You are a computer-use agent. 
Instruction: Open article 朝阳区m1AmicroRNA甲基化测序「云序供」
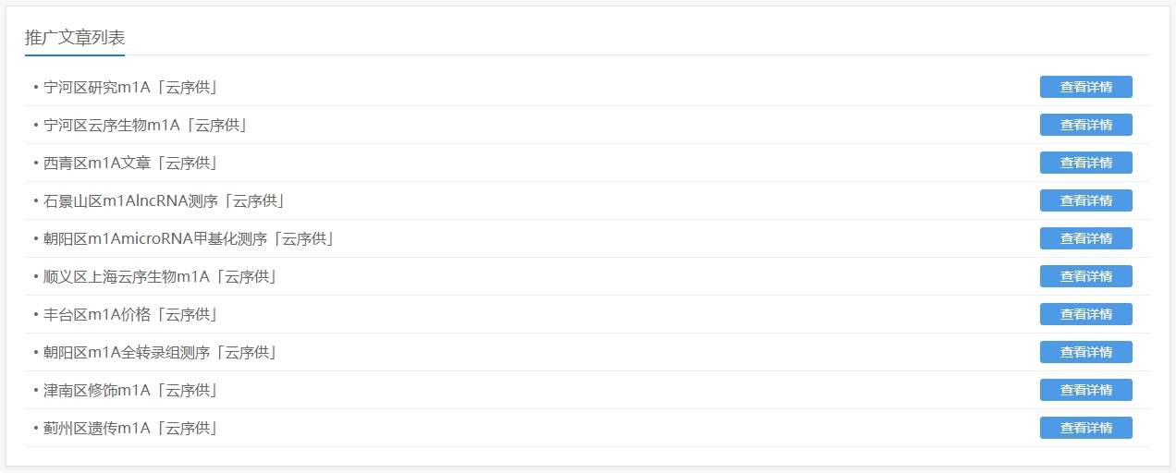tap(189, 239)
